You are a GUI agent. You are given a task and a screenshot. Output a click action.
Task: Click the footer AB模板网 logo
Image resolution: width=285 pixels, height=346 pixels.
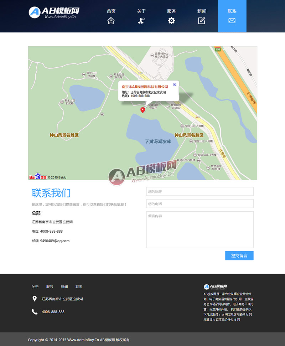coord(215,286)
